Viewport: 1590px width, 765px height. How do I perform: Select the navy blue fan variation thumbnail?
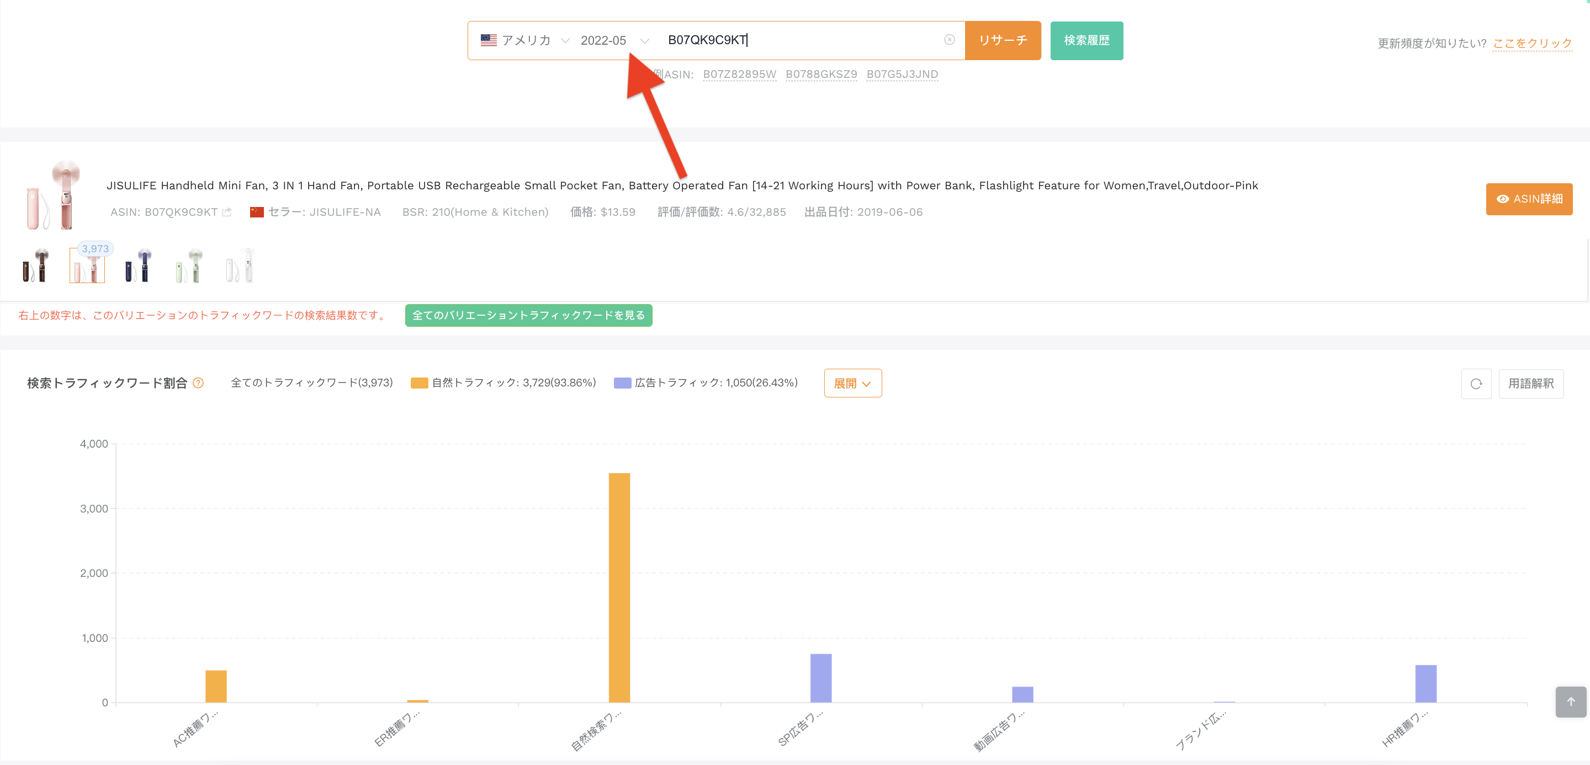tap(137, 265)
